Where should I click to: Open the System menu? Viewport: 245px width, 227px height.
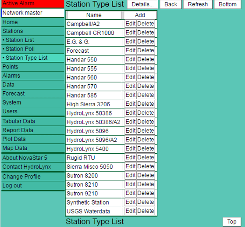[x=33, y=103]
